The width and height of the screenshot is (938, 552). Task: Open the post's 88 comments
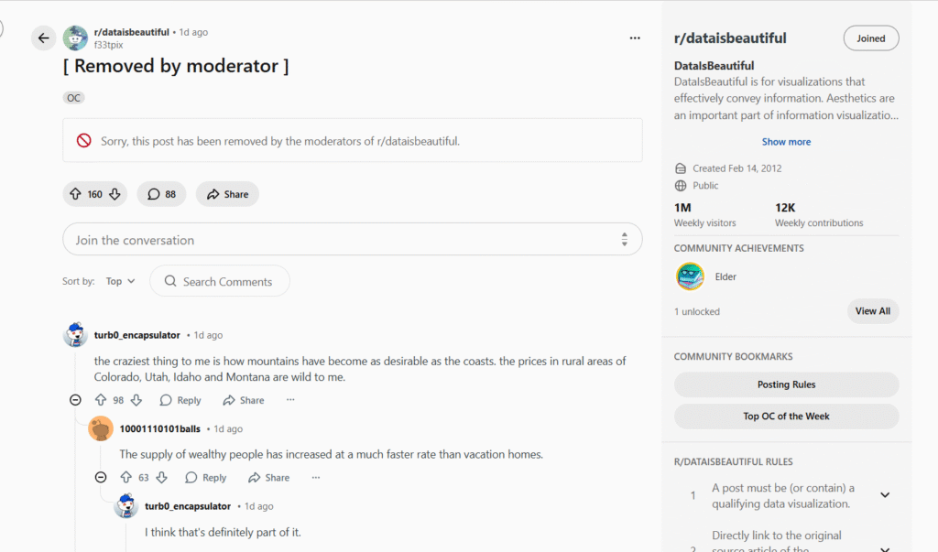[162, 194]
